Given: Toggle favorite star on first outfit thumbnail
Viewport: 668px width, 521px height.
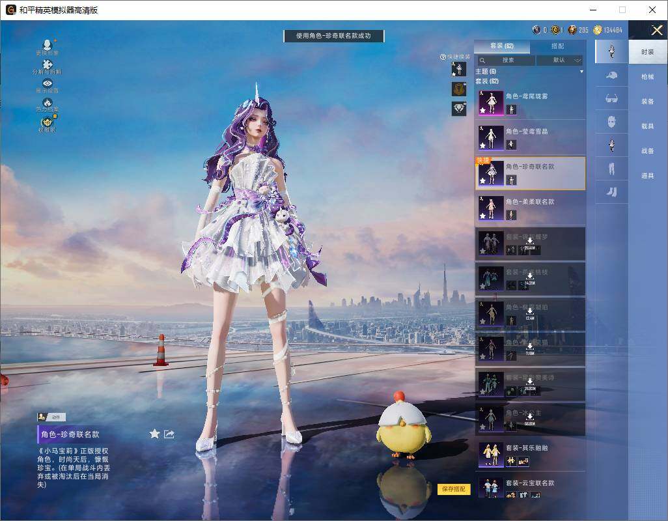Looking at the screenshot, I should (482, 110).
